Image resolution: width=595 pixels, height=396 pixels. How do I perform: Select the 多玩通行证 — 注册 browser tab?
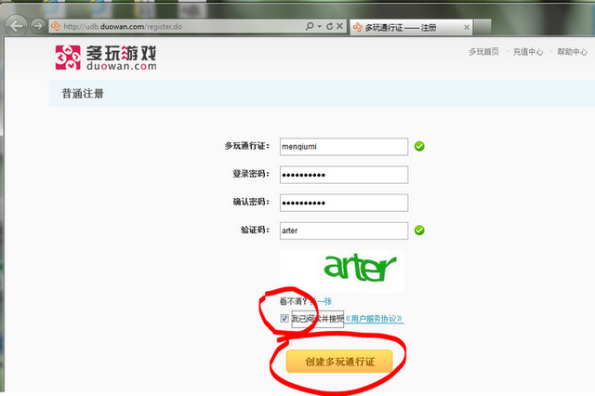pos(411,27)
